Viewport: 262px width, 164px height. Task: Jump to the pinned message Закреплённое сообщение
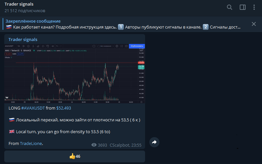[x=33, y=21]
